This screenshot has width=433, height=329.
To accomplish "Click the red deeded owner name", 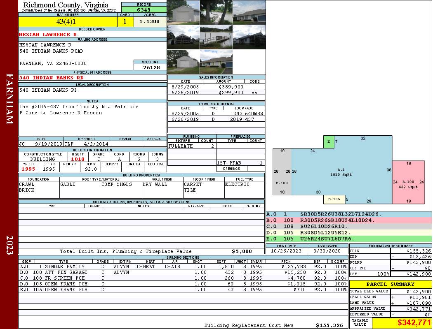I will pyautogui.click(x=48, y=35).
